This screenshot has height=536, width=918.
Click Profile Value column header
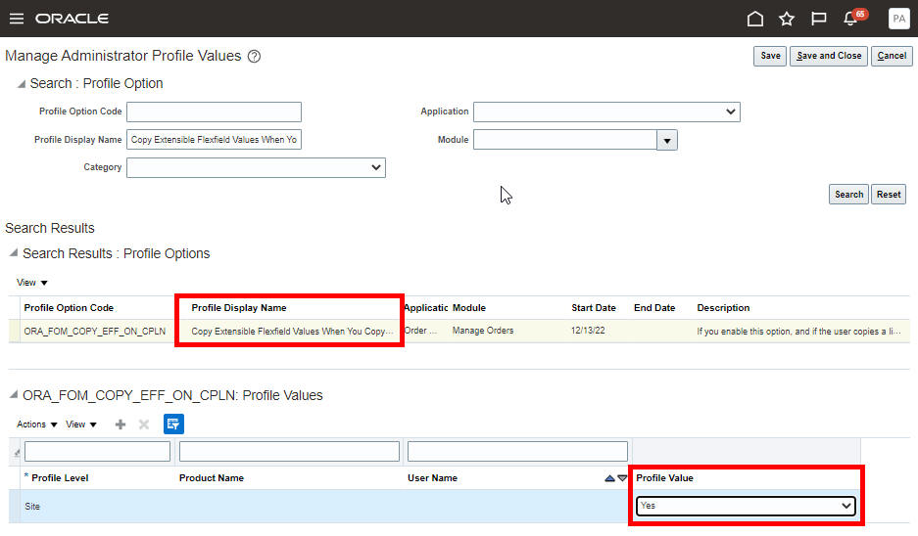click(x=664, y=478)
